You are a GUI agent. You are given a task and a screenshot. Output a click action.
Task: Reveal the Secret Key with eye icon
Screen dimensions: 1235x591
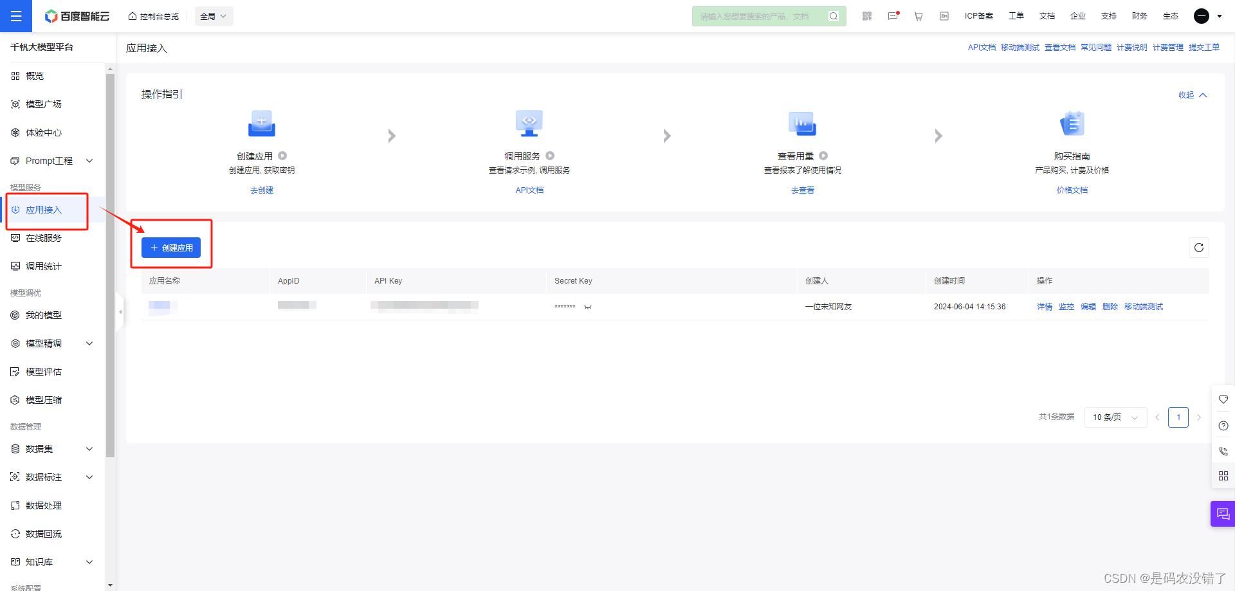(x=588, y=307)
